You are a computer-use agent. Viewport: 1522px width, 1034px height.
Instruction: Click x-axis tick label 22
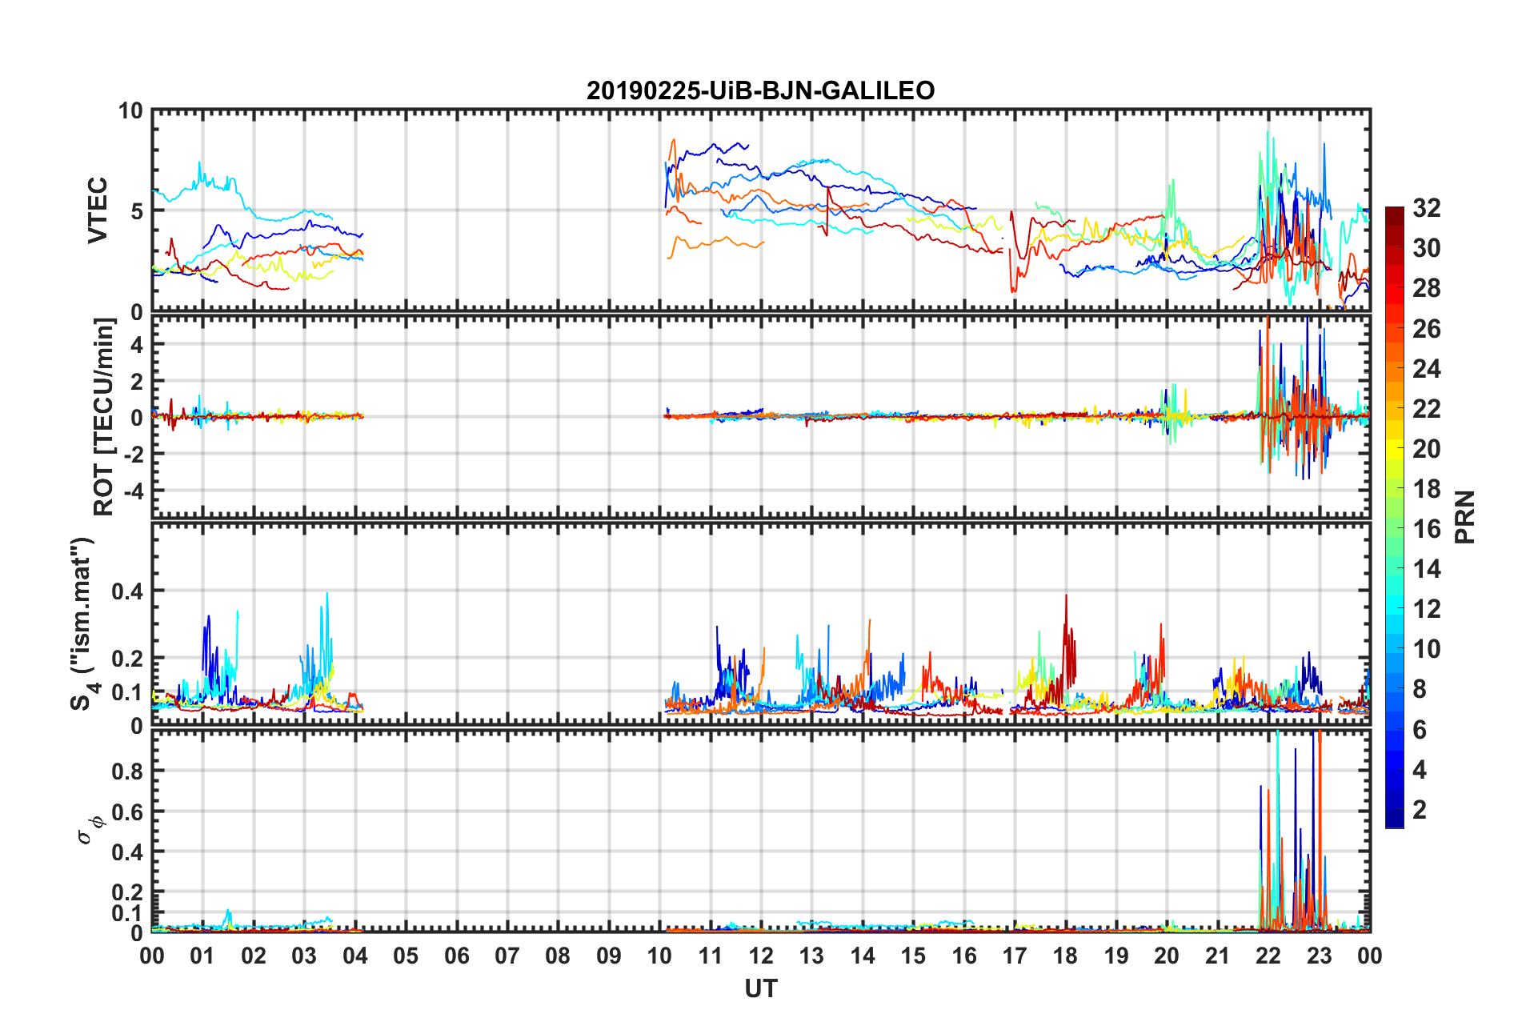click(1268, 956)
